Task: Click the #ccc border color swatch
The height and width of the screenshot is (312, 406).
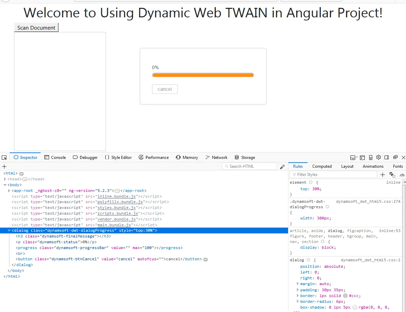Action: (345, 296)
